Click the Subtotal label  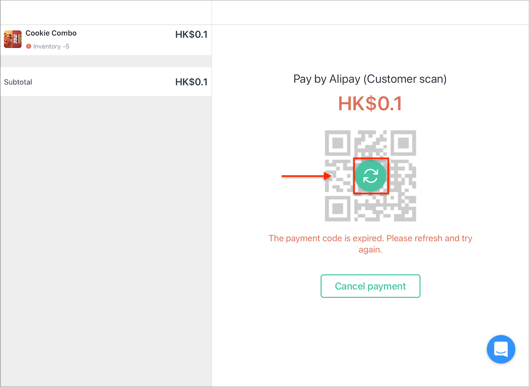click(18, 82)
